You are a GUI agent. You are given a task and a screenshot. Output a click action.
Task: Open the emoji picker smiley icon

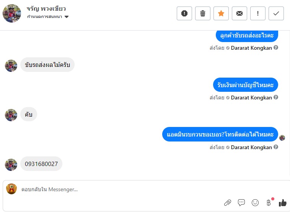click(255, 203)
